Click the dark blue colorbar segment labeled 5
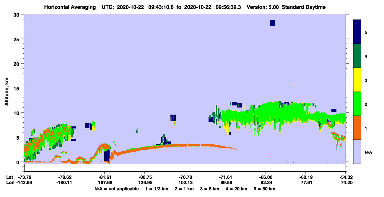This screenshot has height=197, width=384. click(x=357, y=32)
